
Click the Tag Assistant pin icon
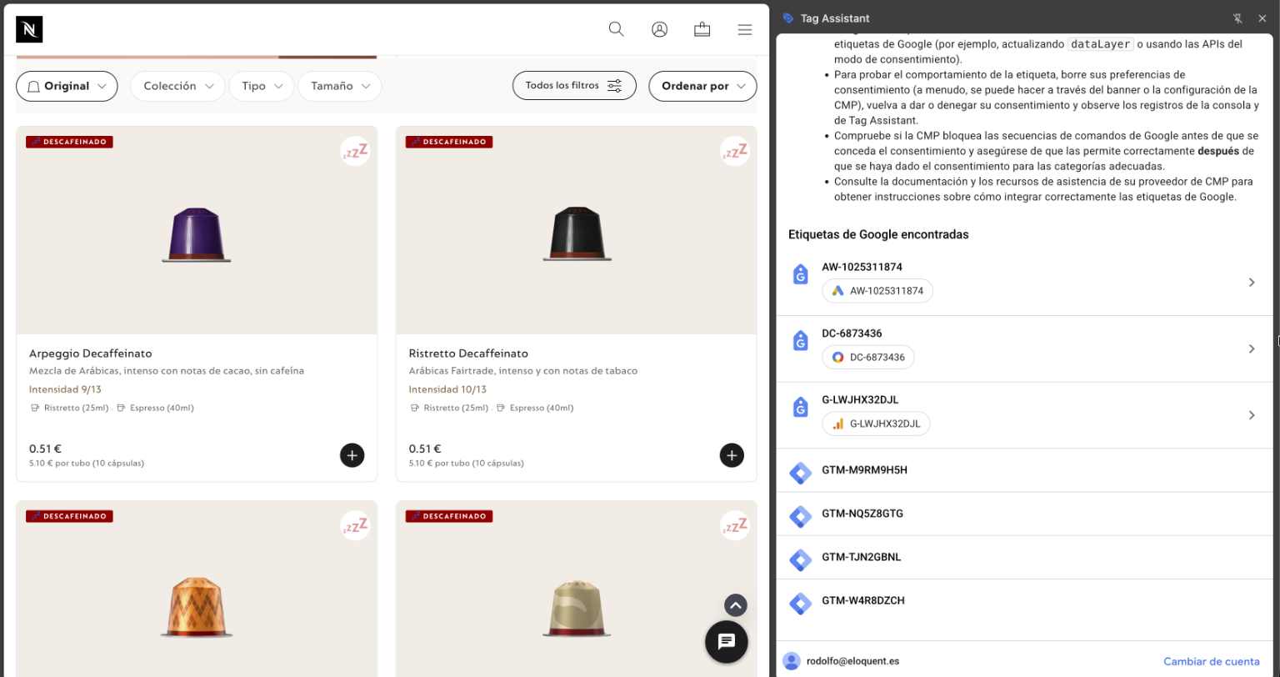1237,18
